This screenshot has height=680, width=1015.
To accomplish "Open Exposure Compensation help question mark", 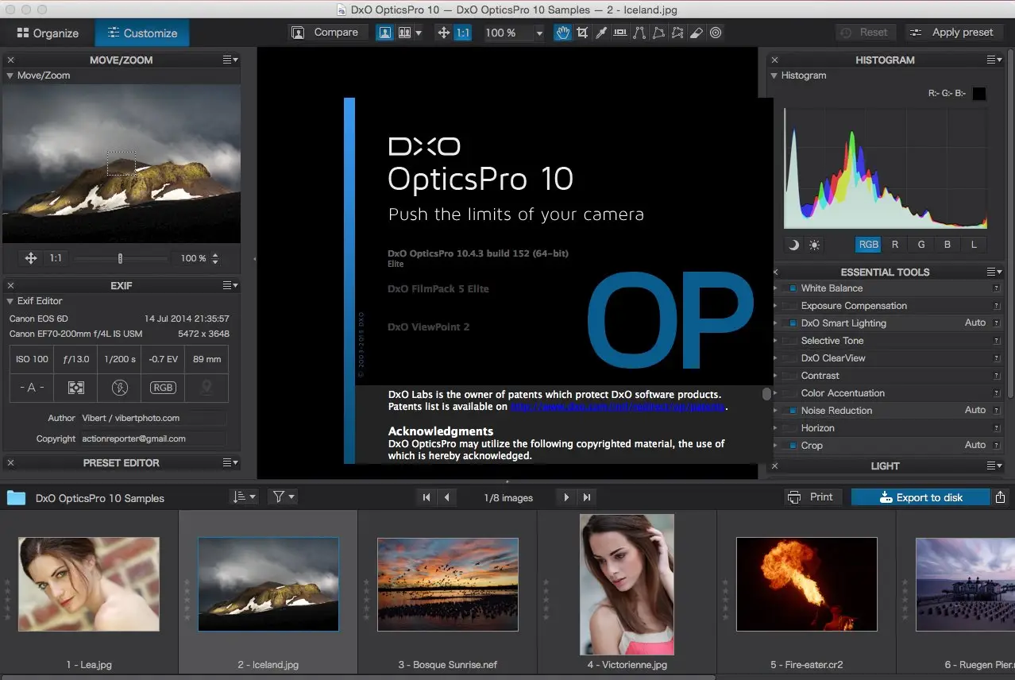I will (x=996, y=306).
